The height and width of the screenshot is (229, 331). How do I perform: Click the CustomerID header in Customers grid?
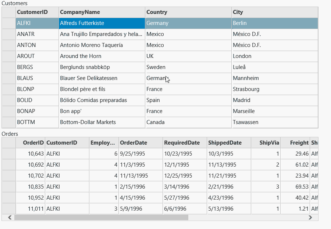[x=37, y=12]
